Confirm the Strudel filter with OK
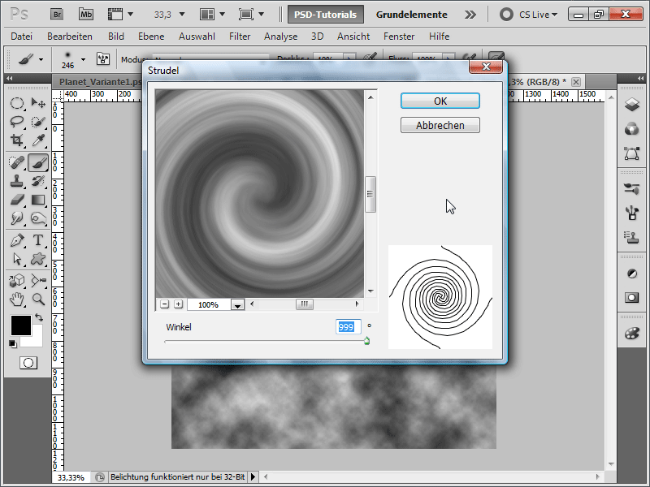Screen dimensions: 650x487 tap(440, 101)
